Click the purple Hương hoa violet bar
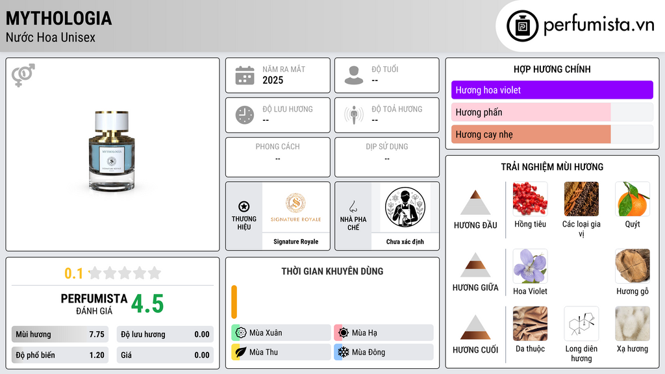 (552, 90)
